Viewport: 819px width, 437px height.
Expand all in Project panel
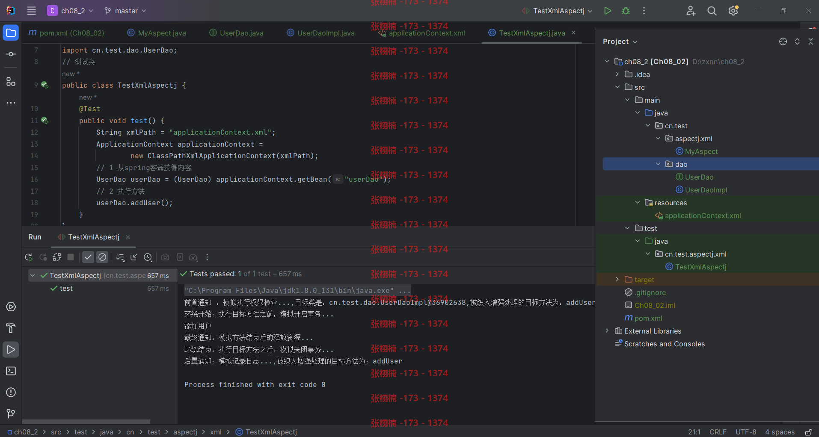pos(797,41)
